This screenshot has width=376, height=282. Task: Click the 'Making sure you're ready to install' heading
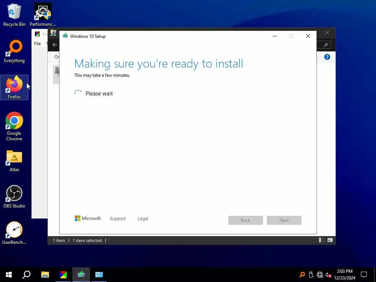tap(159, 64)
